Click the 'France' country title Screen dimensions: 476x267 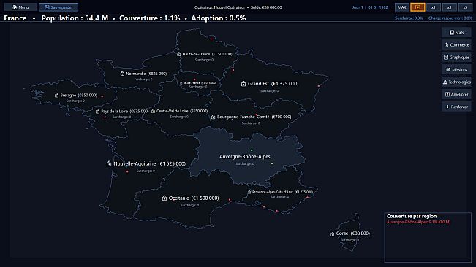click(x=15, y=18)
